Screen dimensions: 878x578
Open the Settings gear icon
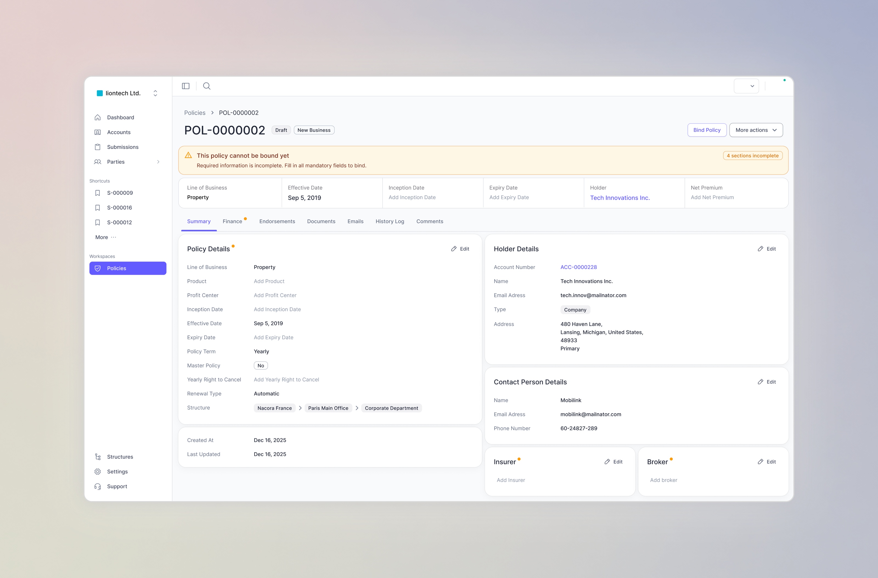click(x=97, y=471)
